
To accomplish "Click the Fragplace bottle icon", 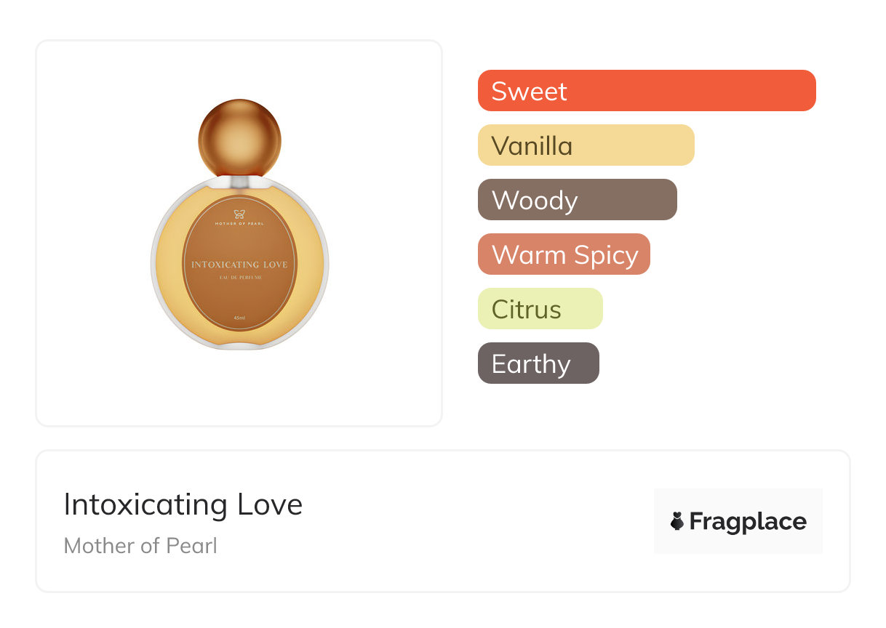I will [677, 521].
